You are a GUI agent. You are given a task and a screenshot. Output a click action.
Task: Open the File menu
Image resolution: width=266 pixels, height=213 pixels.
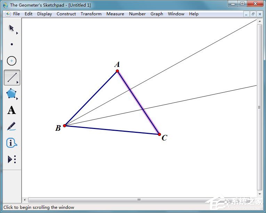[x=16, y=14]
